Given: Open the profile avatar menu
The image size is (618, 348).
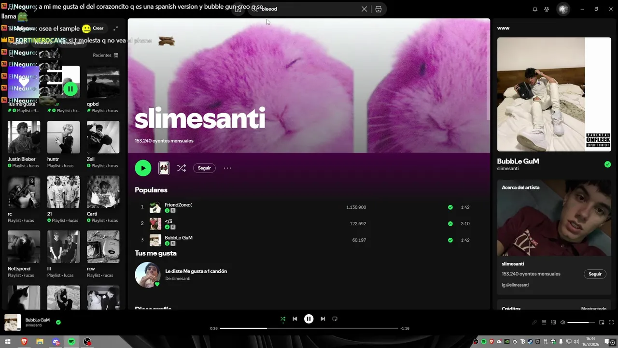Looking at the screenshot, I should tap(563, 9).
